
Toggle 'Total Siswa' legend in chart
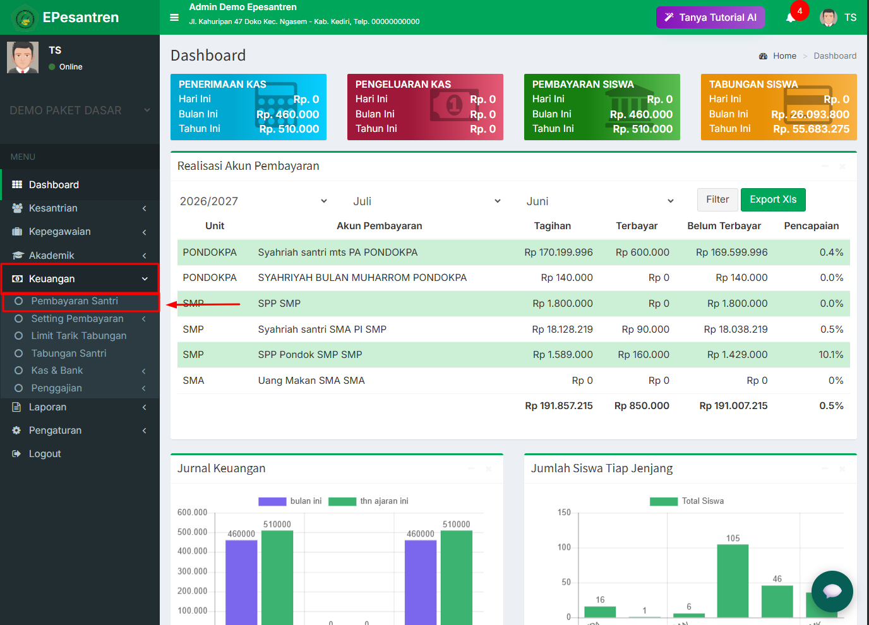686,501
